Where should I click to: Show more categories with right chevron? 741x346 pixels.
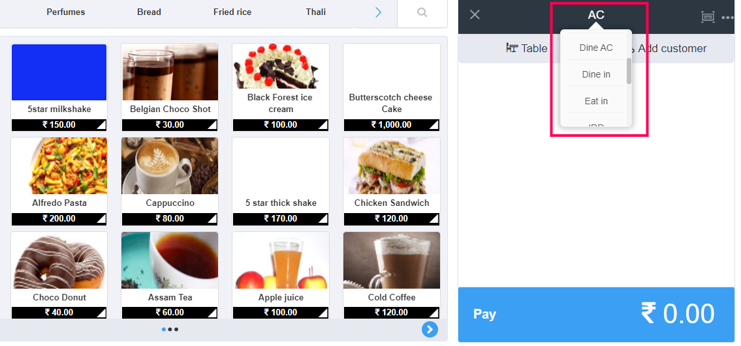click(378, 12)
